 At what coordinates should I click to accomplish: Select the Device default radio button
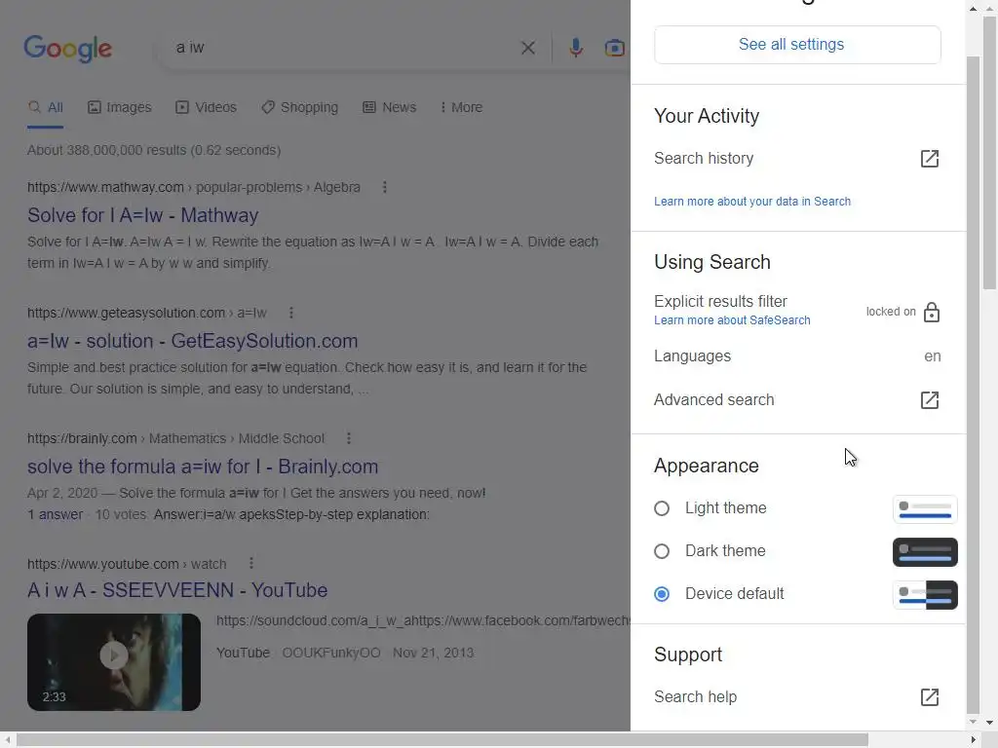(x=662, y=593)
